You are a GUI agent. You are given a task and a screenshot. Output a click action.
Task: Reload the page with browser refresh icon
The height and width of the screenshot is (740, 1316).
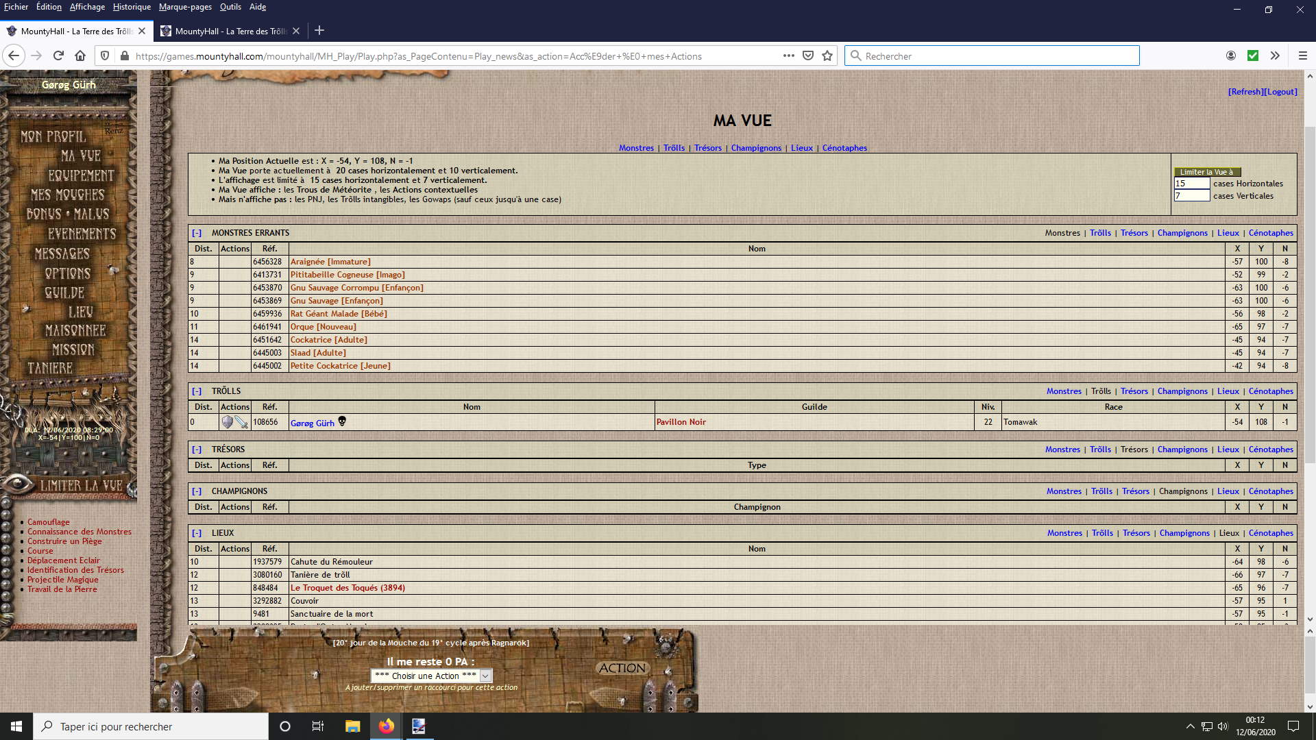tap(58, 56)
